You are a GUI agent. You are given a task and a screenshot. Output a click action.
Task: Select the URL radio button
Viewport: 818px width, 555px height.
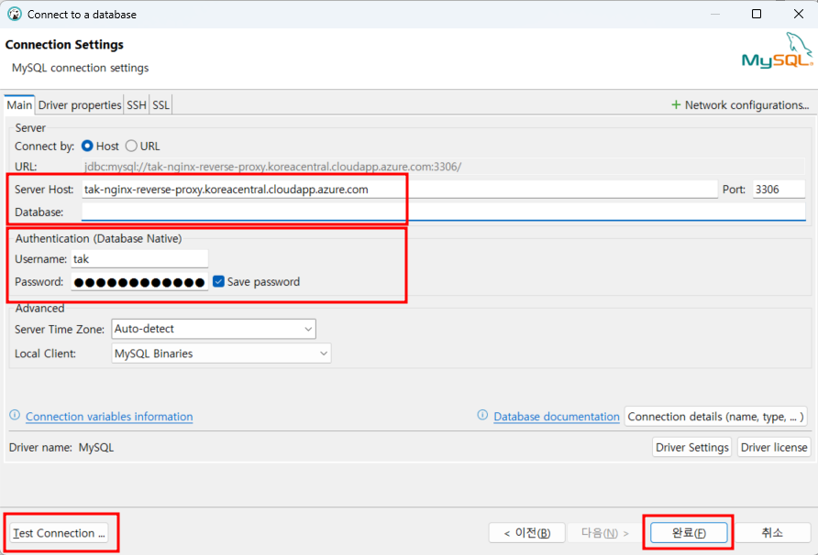point(131,146)
